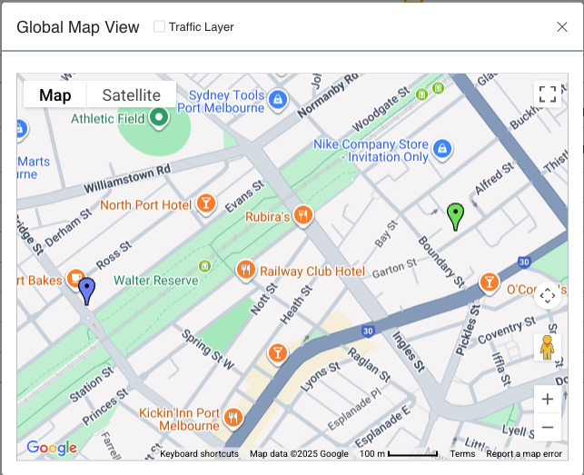This screenshot has width=584, height=475.
Task: Click the Railway Club Hotel label
Action: (312, 272)
